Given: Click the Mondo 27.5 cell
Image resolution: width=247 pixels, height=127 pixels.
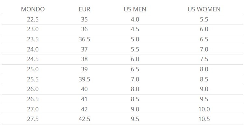Looking at the screenshot, I should tap(33, 119).
